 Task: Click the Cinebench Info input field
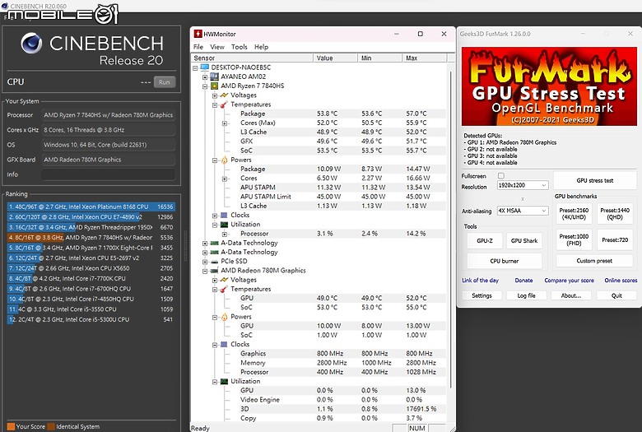(x=109, y=174)
